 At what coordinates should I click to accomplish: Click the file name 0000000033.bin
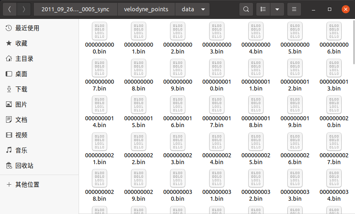click(295, 195)
